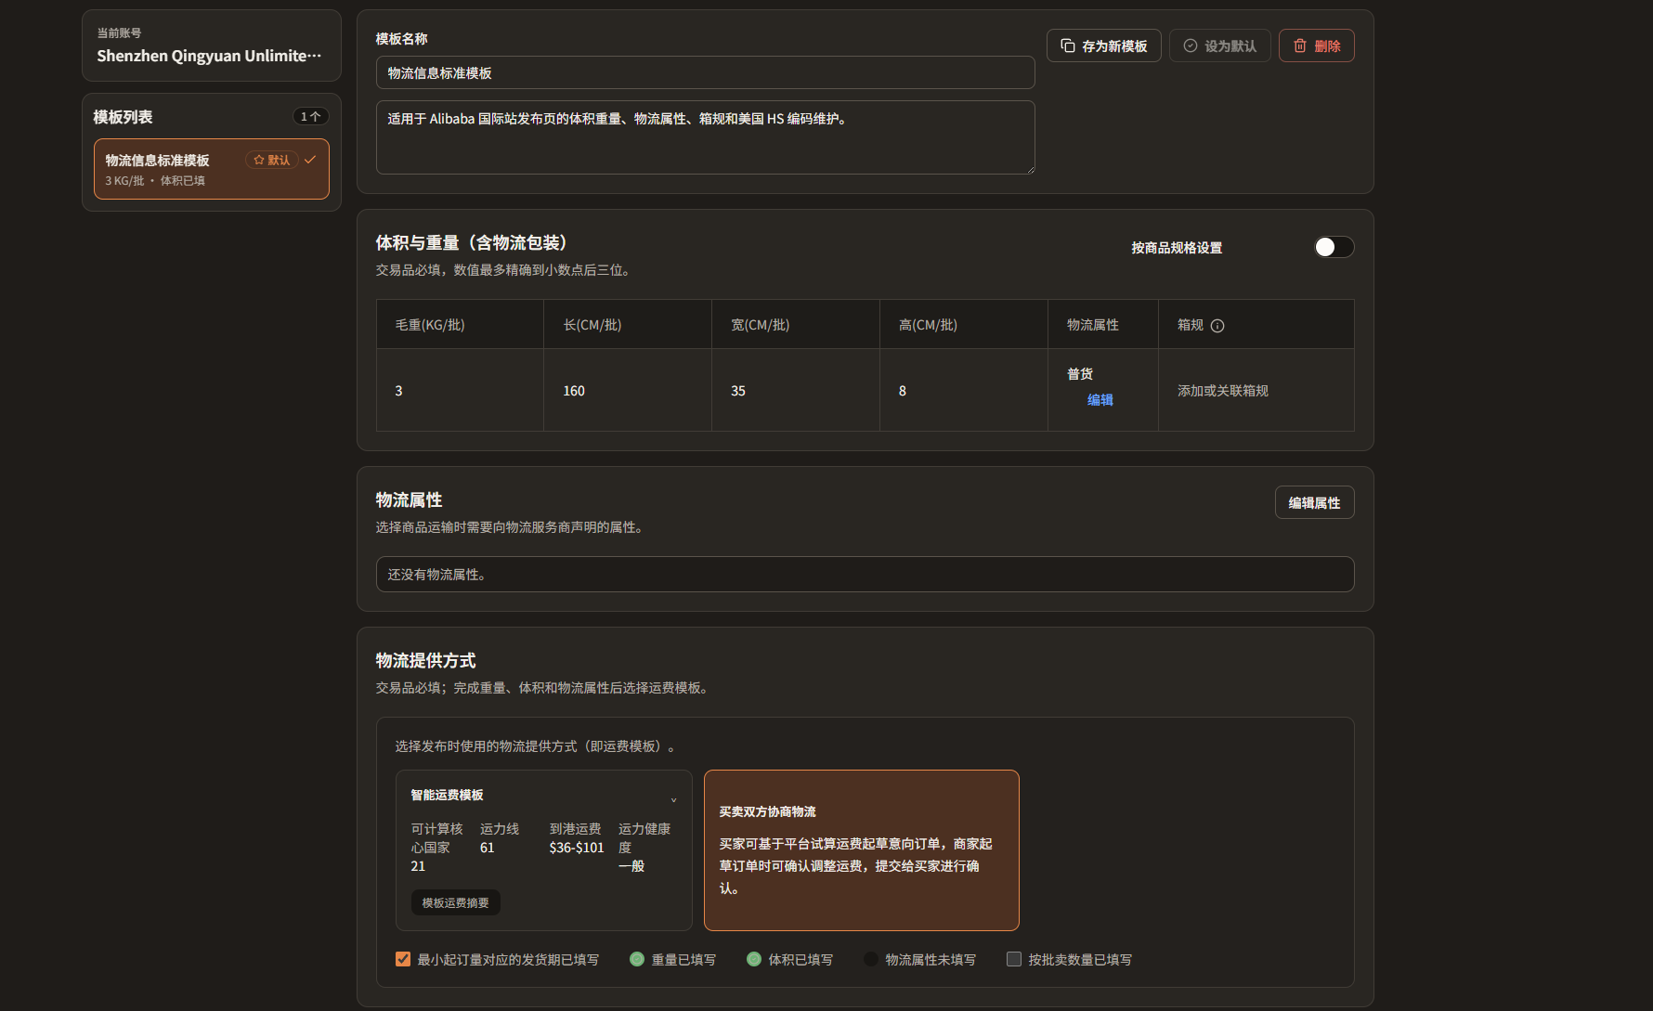This screenshot has width=1653, height=1011.
Task: Click the 普货 attribute text
Action: pyautogui.click(x=1080, y=374)
